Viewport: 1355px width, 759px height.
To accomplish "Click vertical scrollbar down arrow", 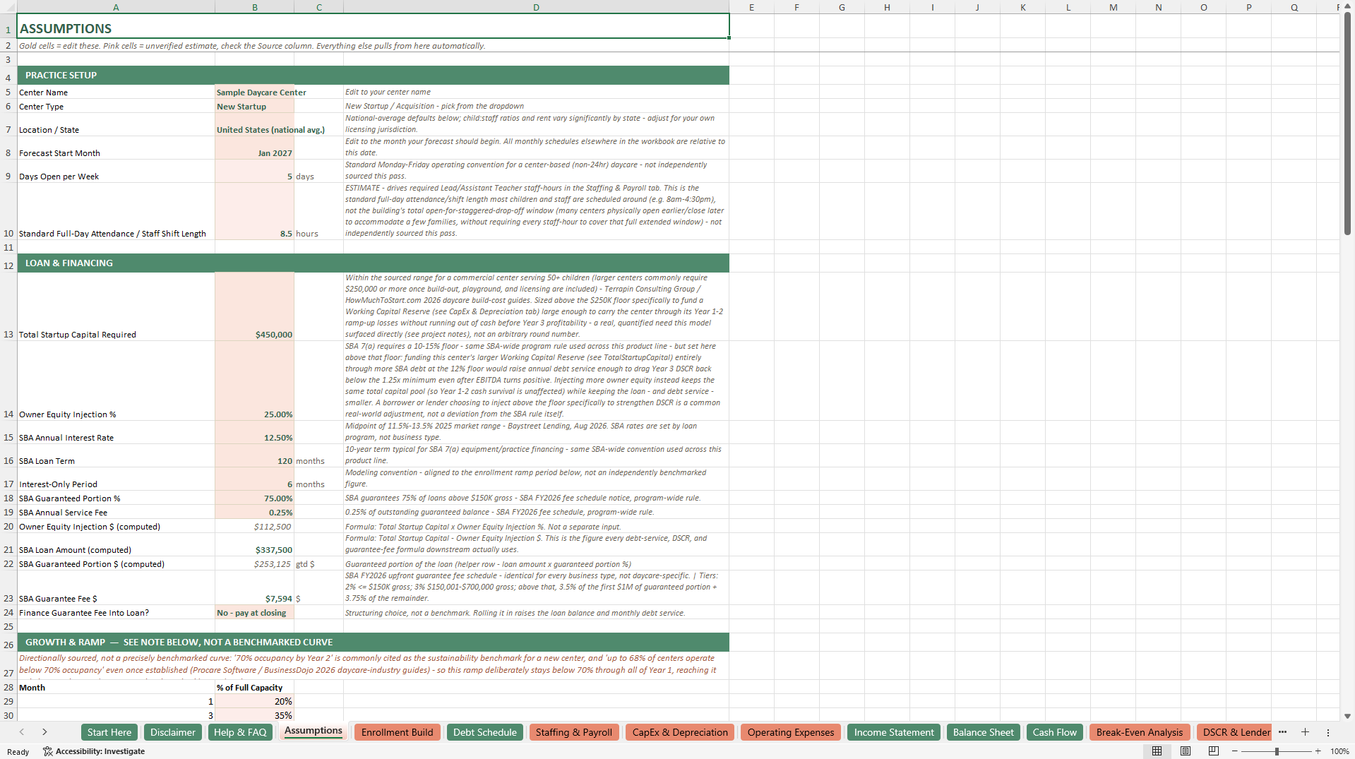I will tap(1347, 716).
